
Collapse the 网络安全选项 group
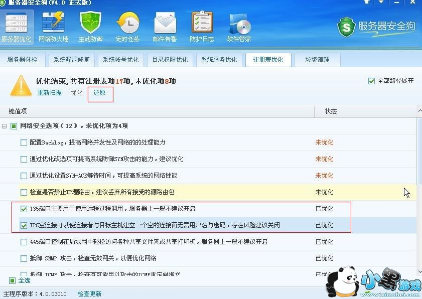point(4,126)
